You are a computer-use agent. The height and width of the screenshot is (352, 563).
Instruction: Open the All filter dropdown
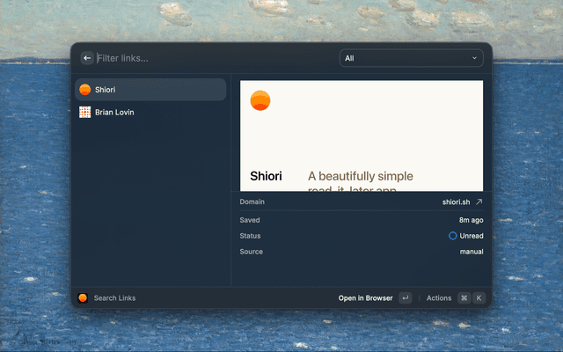point(411,58)
